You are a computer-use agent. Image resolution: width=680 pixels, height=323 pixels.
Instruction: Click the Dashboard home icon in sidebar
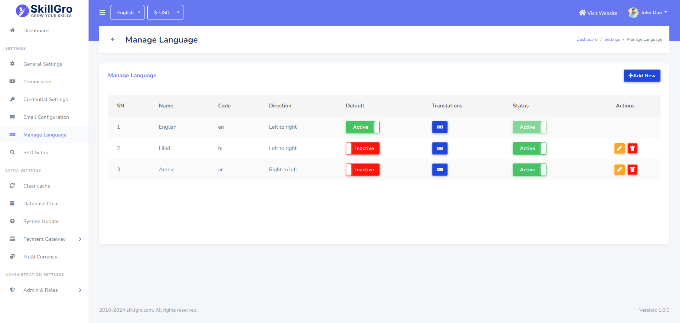(x=12, y=30)
